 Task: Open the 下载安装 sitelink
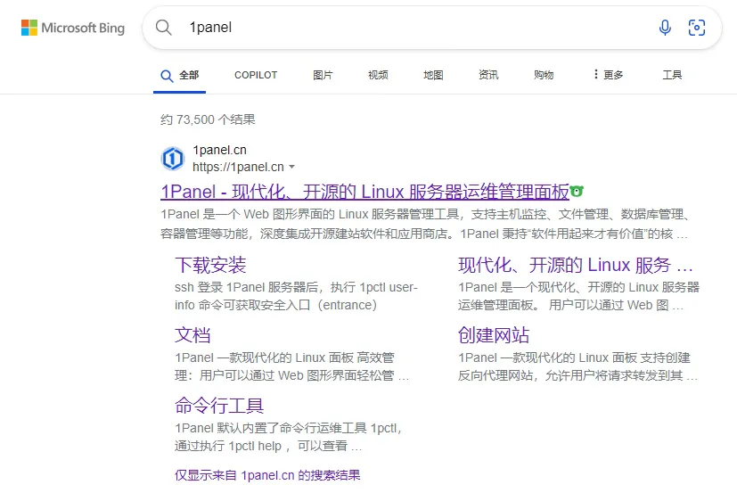coord(210,265)
